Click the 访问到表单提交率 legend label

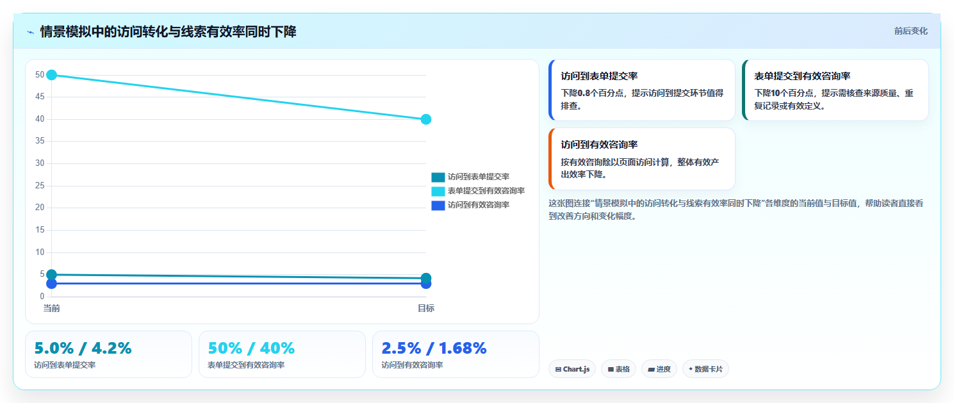(479, 177)
